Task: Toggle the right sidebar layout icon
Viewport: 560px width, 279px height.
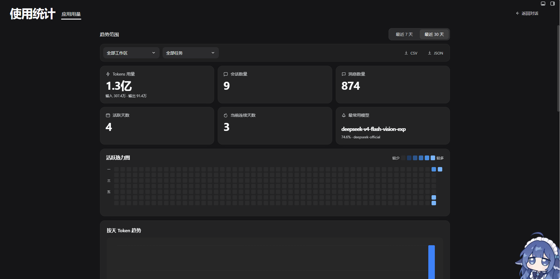Action: pyautogui.click(x=553, y=4)
